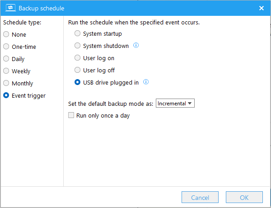
Task: Select the System shutdown event option
Action: coord(78,46)
